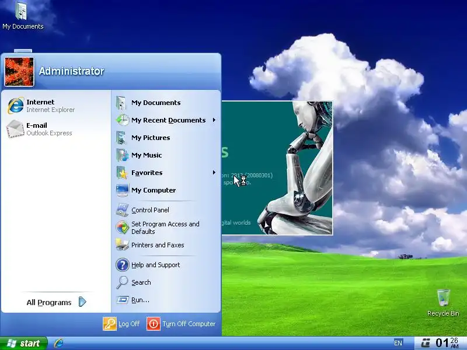Open the Run dialog
The height and width of the screenshot is (350, 467).
click(x=166, y=300)
